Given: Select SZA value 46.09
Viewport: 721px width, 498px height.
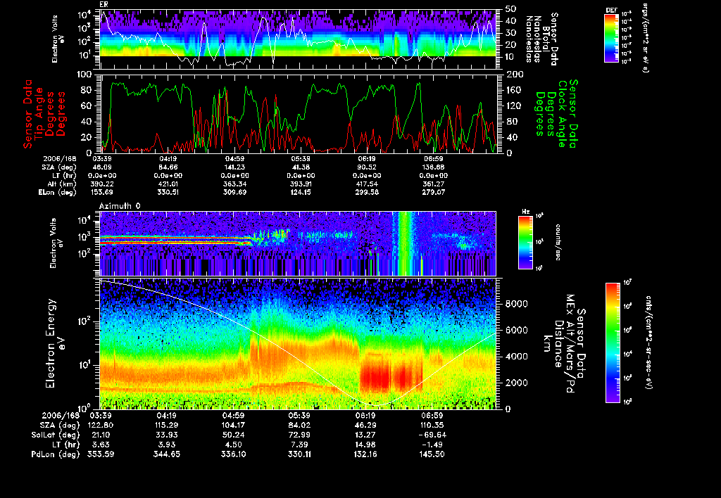Looking at the screenshot, I should 102,167.
